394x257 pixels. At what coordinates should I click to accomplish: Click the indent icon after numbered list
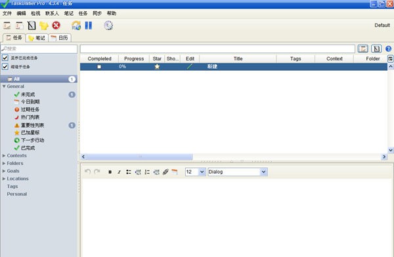click(x=156, y=172)
